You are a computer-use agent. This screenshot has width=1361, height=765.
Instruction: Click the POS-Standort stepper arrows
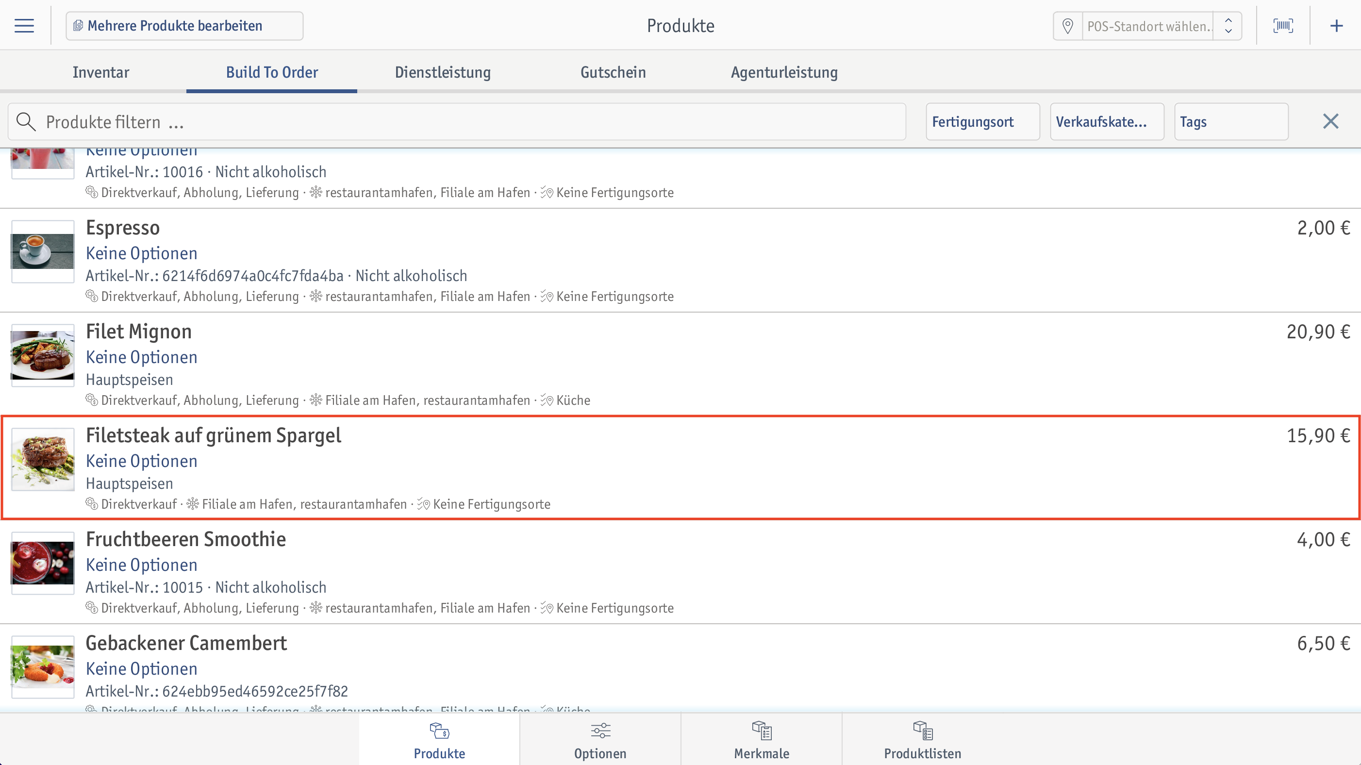click(1228, 26)
